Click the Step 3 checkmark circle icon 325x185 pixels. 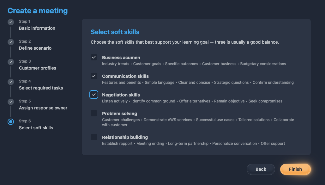click(11, 62)
